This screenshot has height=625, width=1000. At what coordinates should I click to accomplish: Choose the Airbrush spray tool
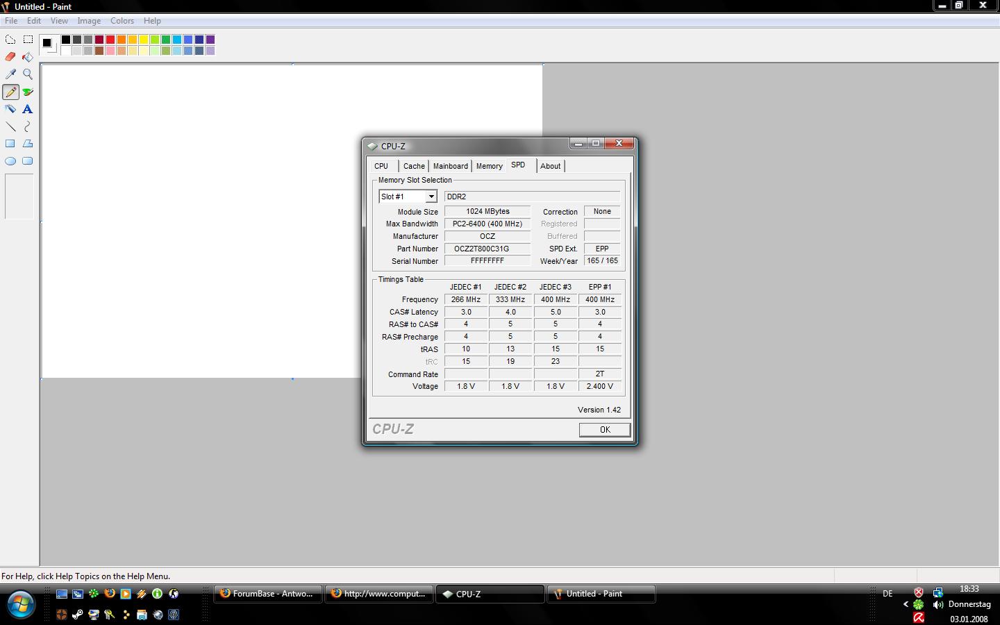10,109
